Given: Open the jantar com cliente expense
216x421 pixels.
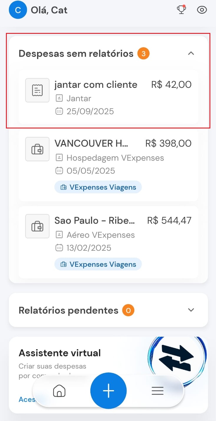Looking at the screenshot, I should click(96, 85).
